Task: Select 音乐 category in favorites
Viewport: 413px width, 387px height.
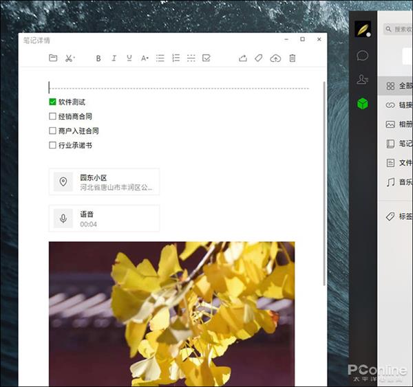Action: point(395,182)
